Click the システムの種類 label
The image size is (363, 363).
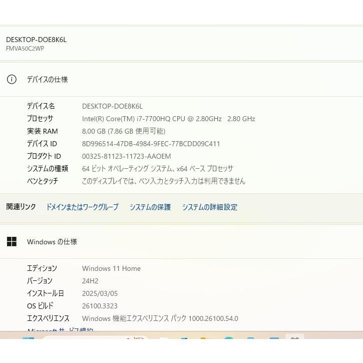(x=48, y=169)
